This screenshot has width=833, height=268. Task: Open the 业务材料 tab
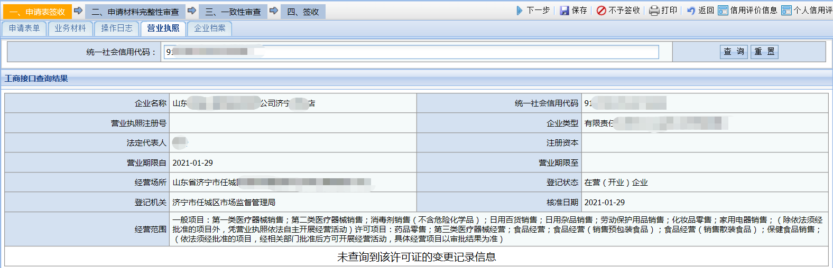tap(70, 28)
